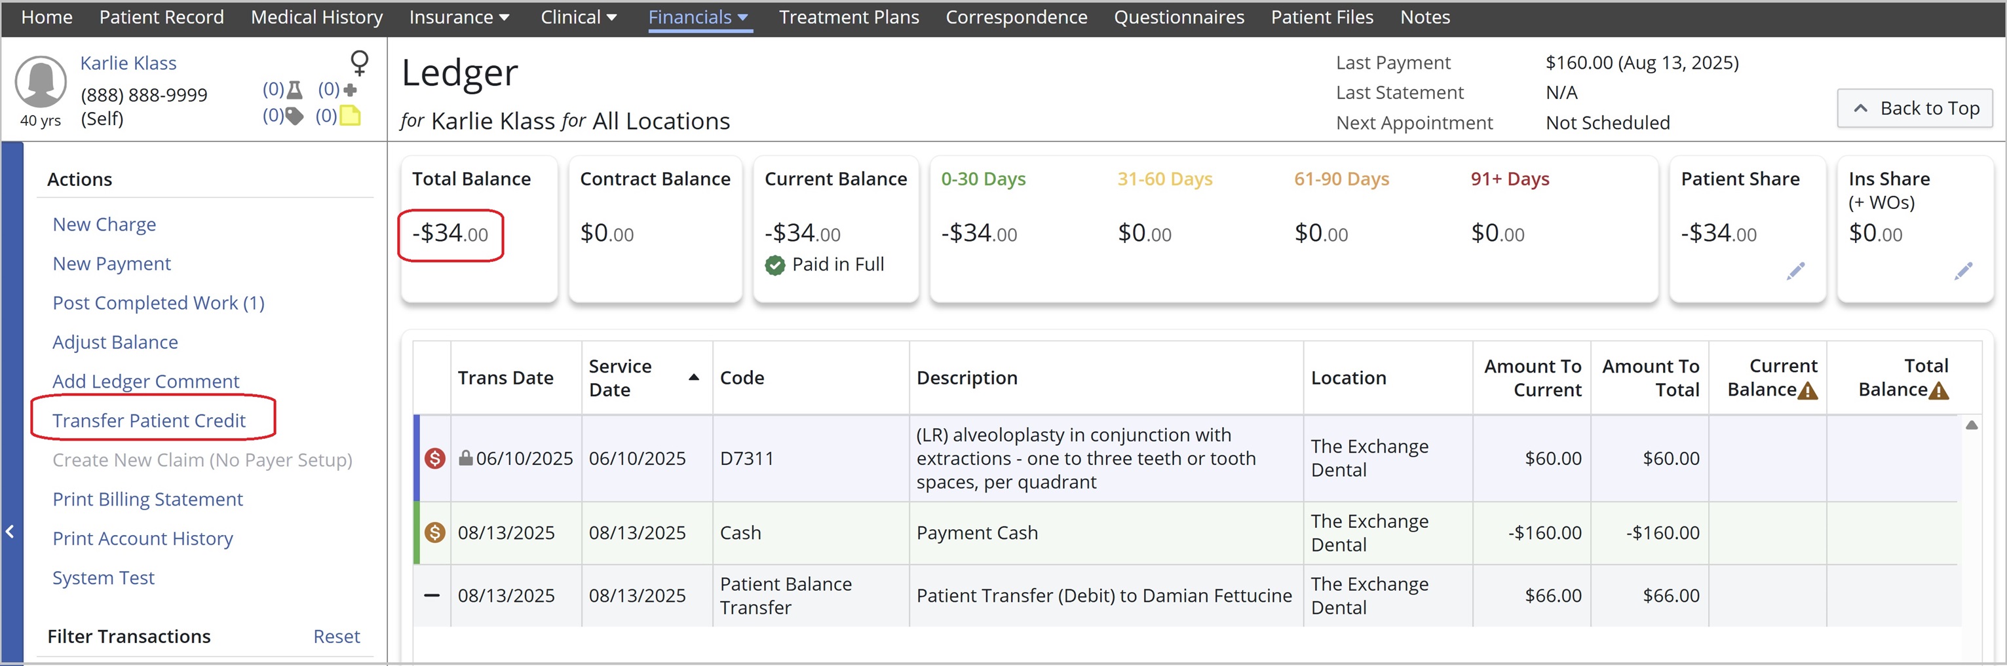Click the medical alert plus icon

350,90
